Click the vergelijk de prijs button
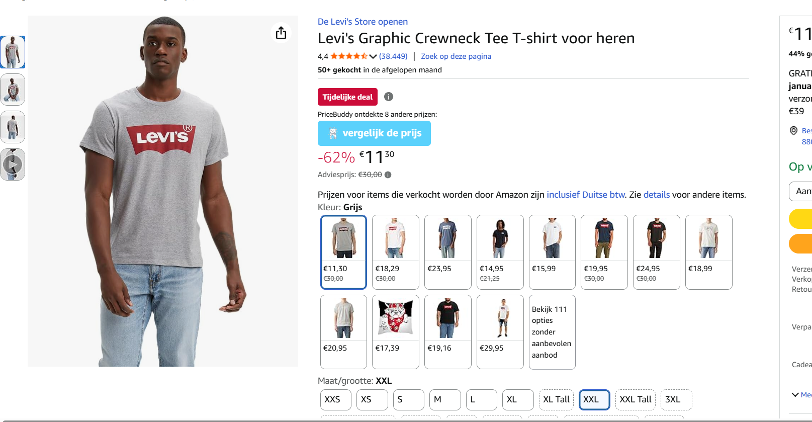 (374, 133)
